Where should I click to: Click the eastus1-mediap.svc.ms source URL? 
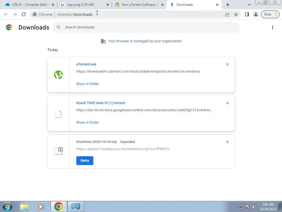pos(123,149)
